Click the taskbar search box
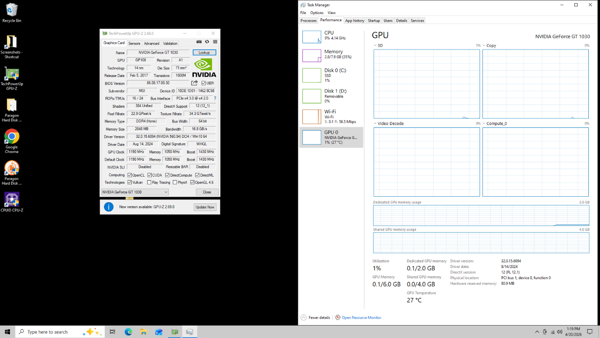Screen dimensions: 600x338 59,332
